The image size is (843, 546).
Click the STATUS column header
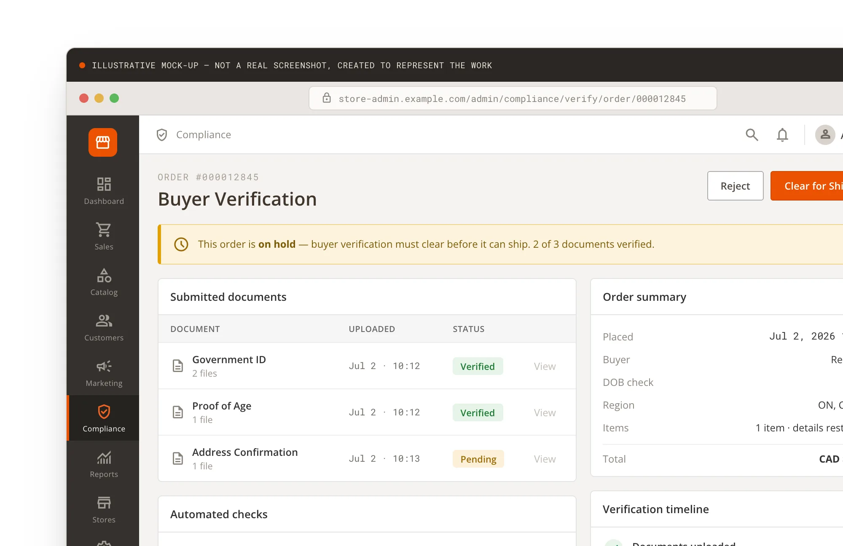coord(469,329)
